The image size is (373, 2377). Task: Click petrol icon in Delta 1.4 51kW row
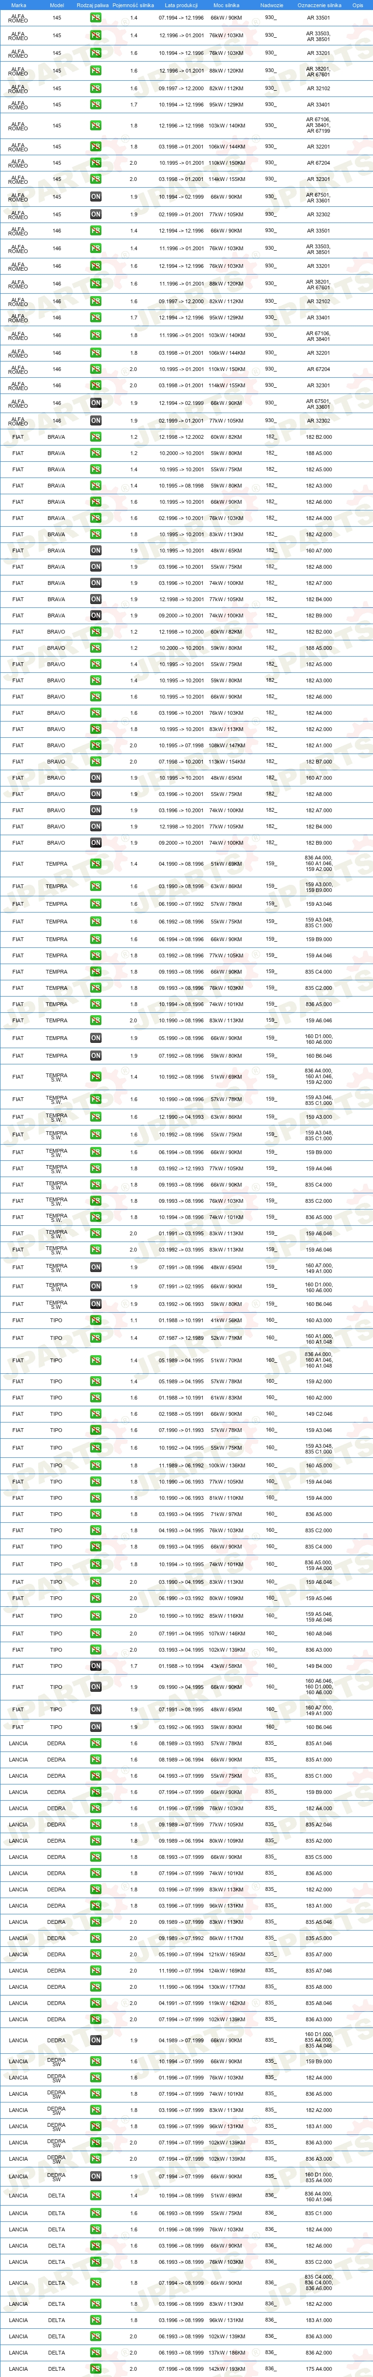tap(96, 2196)
